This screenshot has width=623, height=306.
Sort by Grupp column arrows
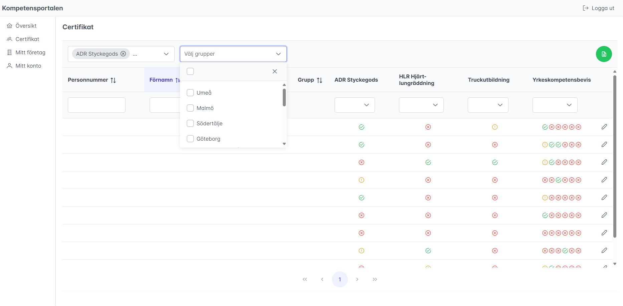pyautogui.click(x=320, y=80)
